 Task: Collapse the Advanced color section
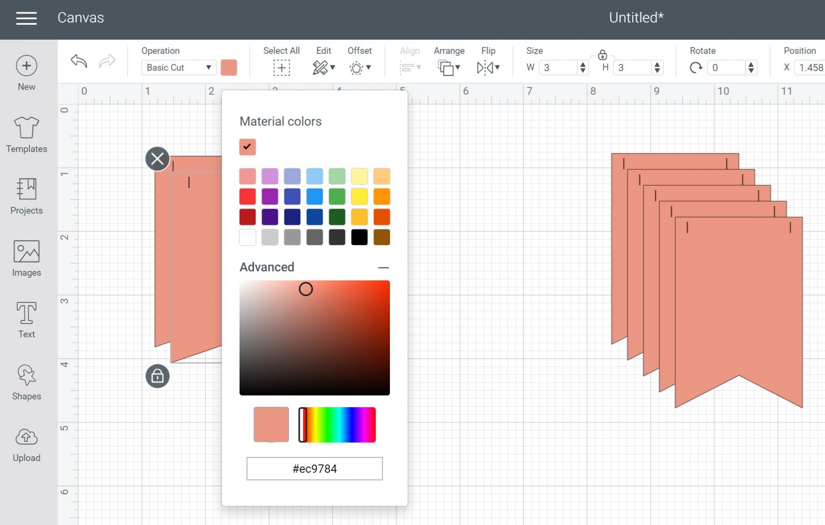pyautogui.click(x=383, y=267)
